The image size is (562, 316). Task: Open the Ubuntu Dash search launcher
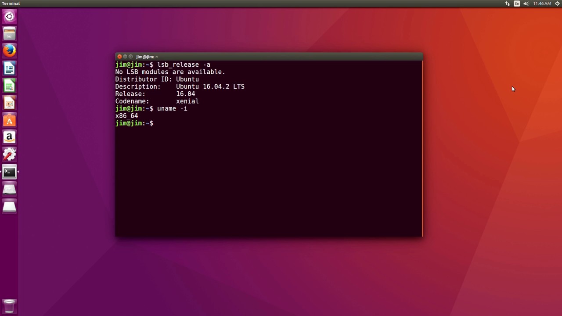(x=9, y=17)
